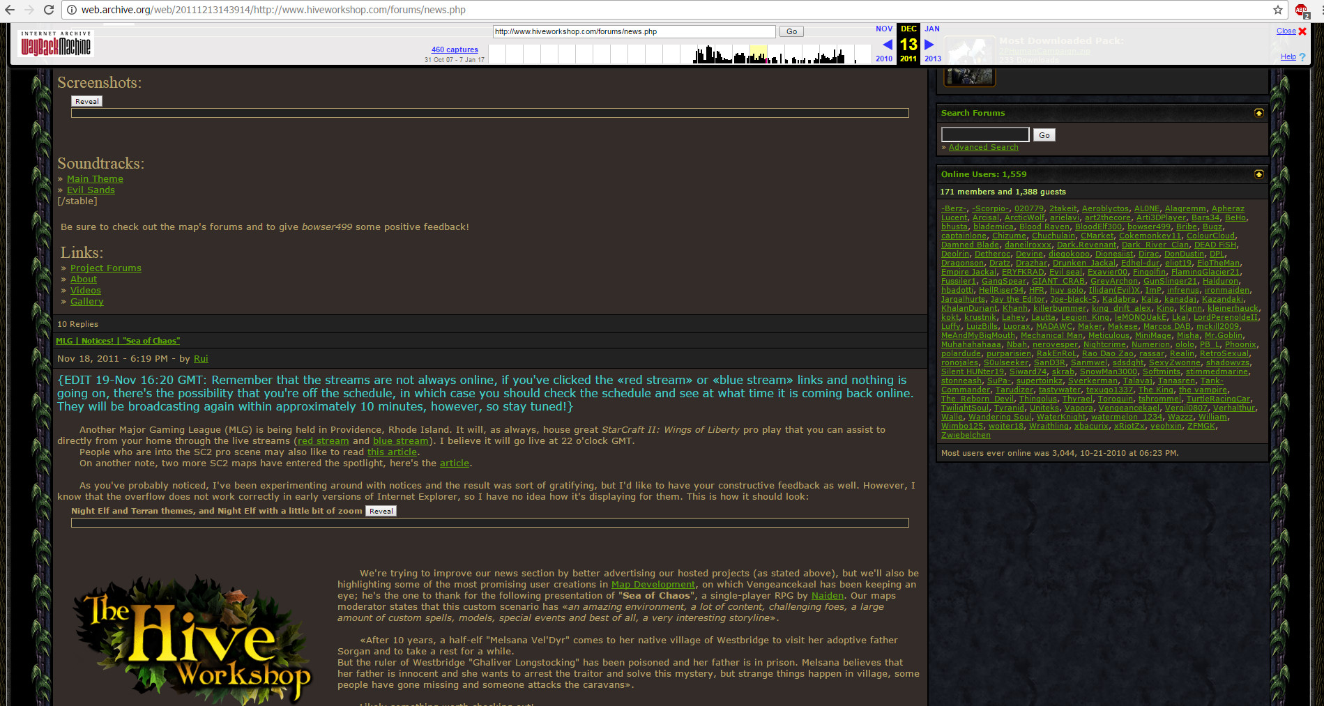Go to previous capture blue arrow
Screen dimensions: 1324x706
click(888, 45)
